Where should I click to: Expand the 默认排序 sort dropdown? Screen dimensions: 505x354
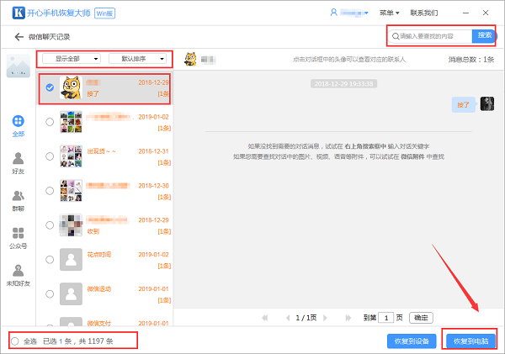[x=137, y=59]
